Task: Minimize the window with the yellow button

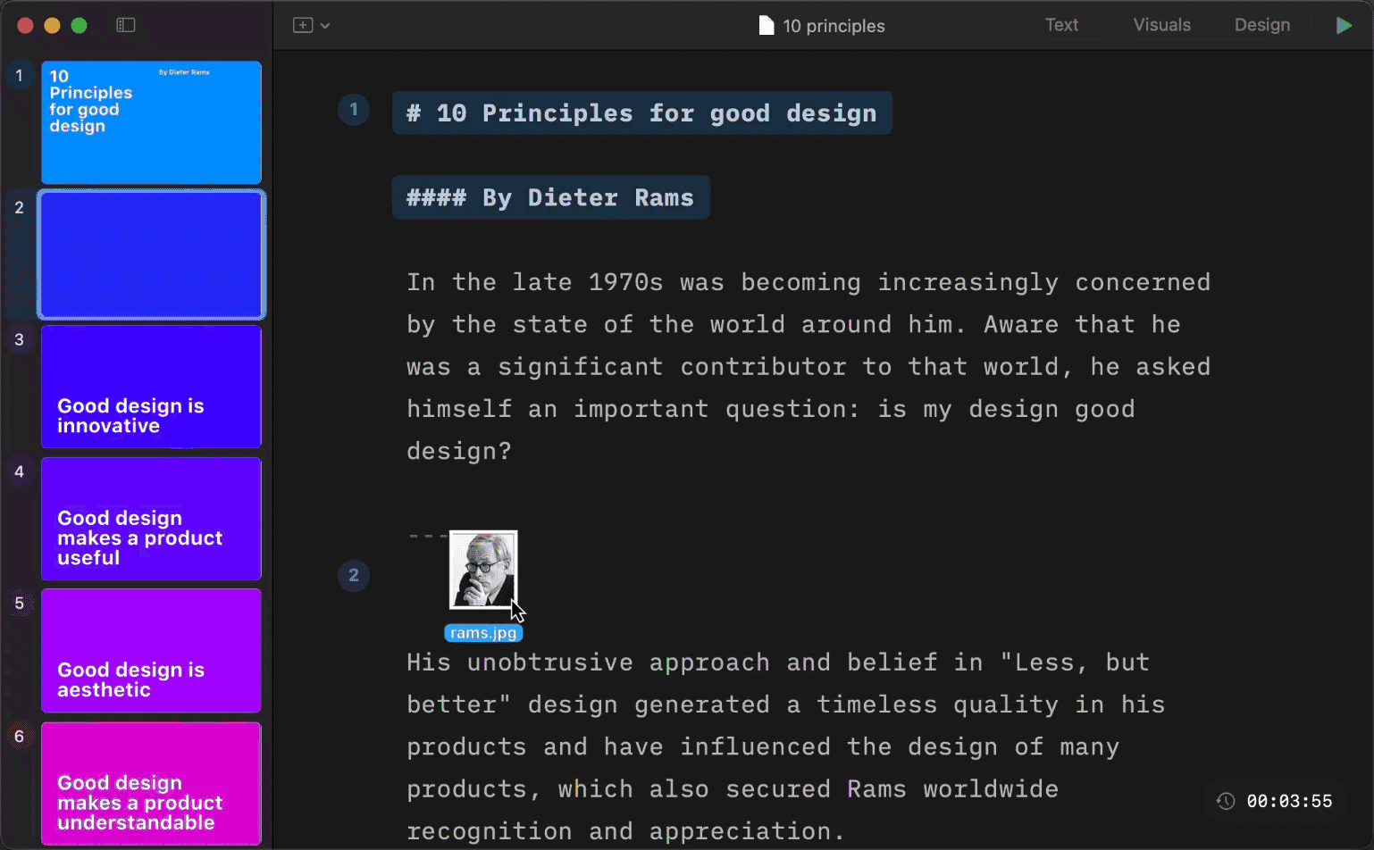Action: 52,25
